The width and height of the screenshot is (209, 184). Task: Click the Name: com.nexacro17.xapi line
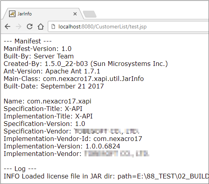(x=47, y=101)
